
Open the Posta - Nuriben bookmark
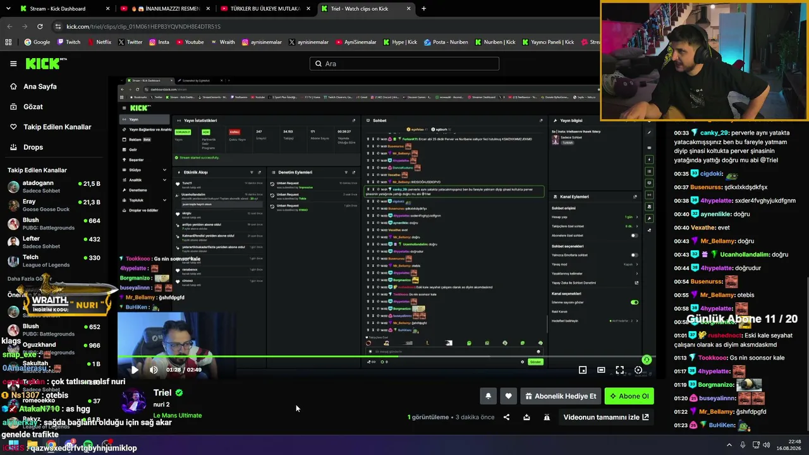tap(446, 42)
